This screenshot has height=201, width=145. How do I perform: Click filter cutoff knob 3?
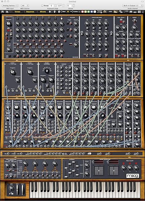136,167
